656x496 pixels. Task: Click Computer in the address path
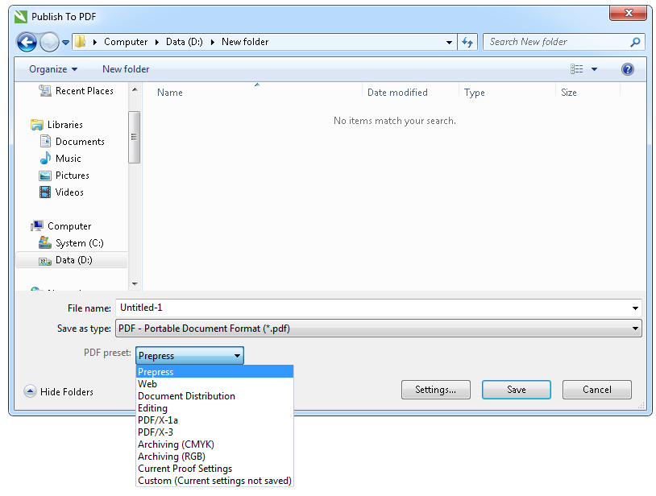tap(126, 42)
